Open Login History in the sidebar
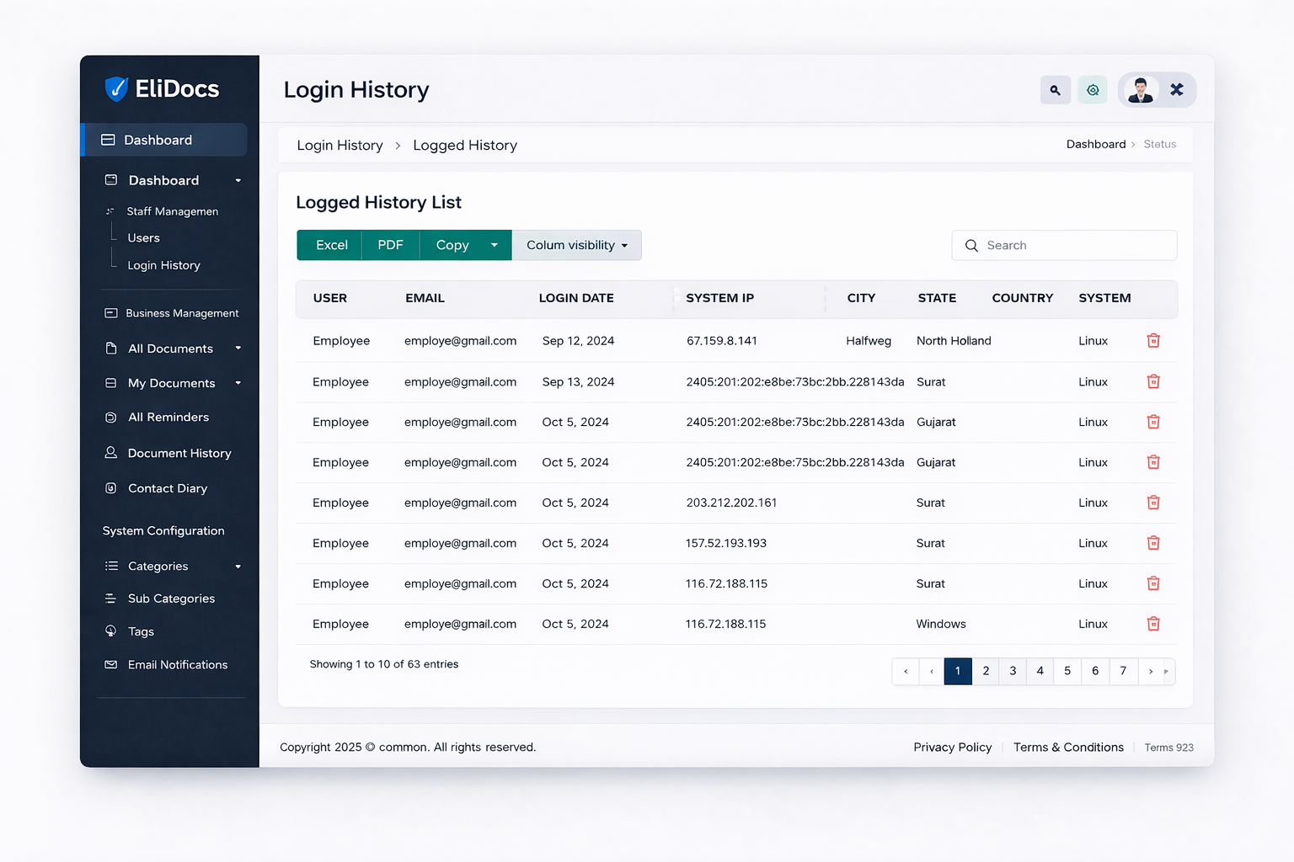Screen dimensions: 1294x862 point(163,265)
